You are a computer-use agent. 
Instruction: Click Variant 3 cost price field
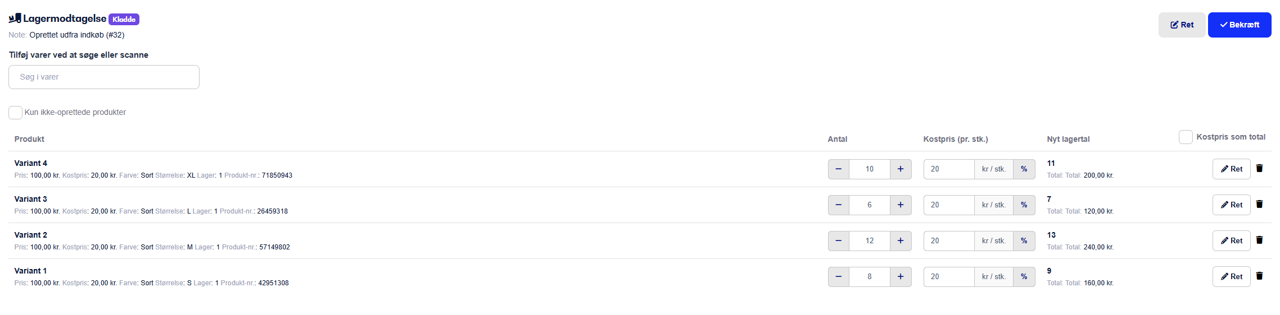point(949,205)
